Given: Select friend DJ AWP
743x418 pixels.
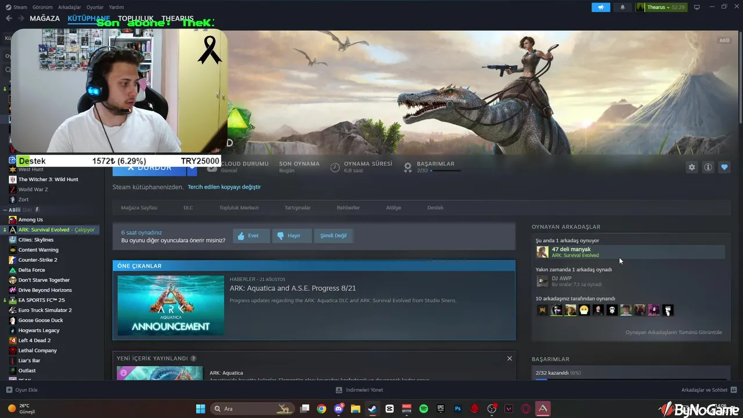Looking at the screenshot, I should tap(630, 281).
